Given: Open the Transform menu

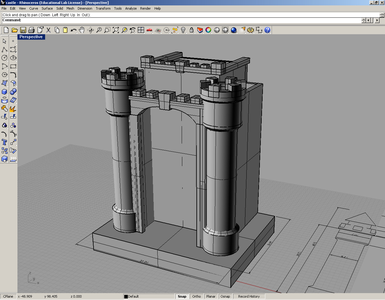Looking at the screenshot, I should (x=103, y=8).
